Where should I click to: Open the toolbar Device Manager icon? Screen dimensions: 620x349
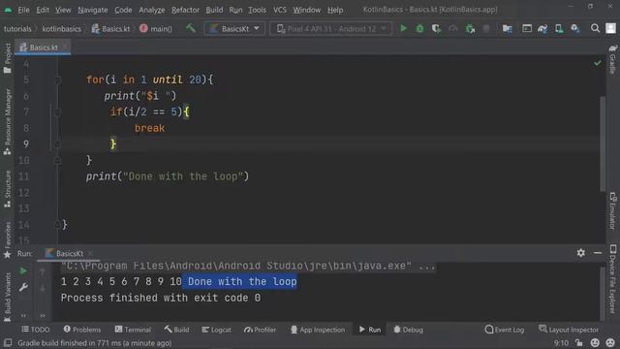click(x=527, y=28)
